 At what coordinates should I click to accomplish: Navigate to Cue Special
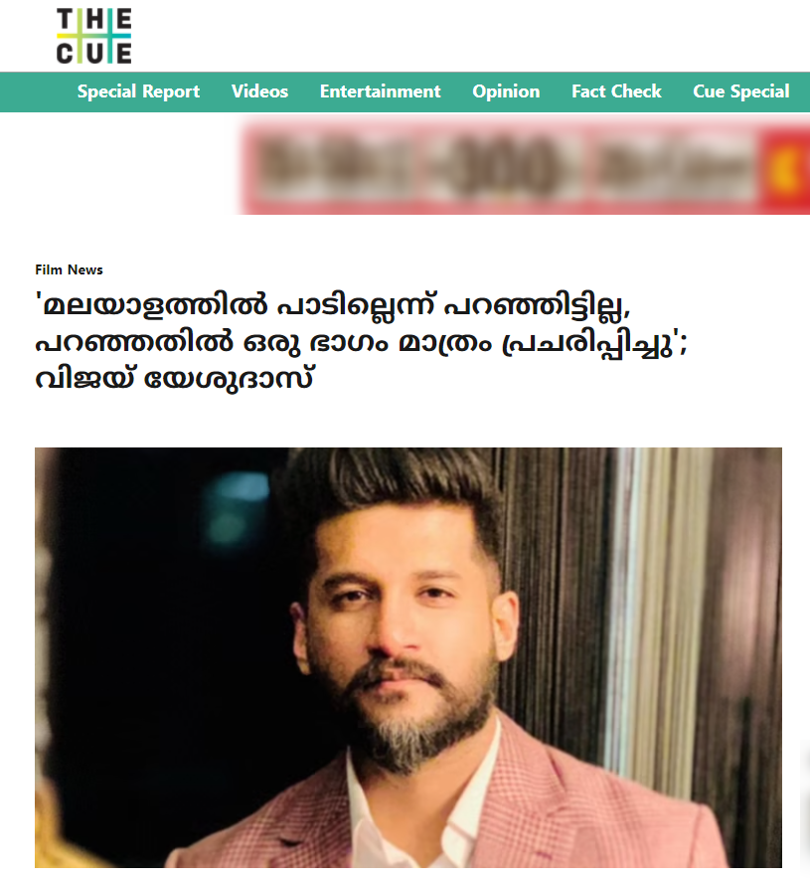point(740,91)
